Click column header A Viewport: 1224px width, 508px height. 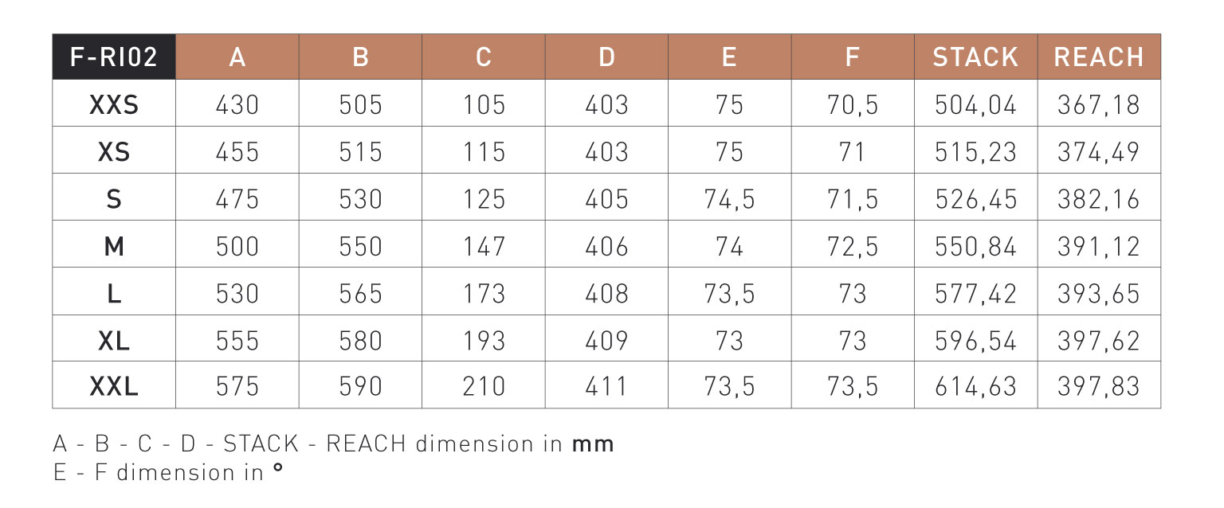[x=237, y=57]
